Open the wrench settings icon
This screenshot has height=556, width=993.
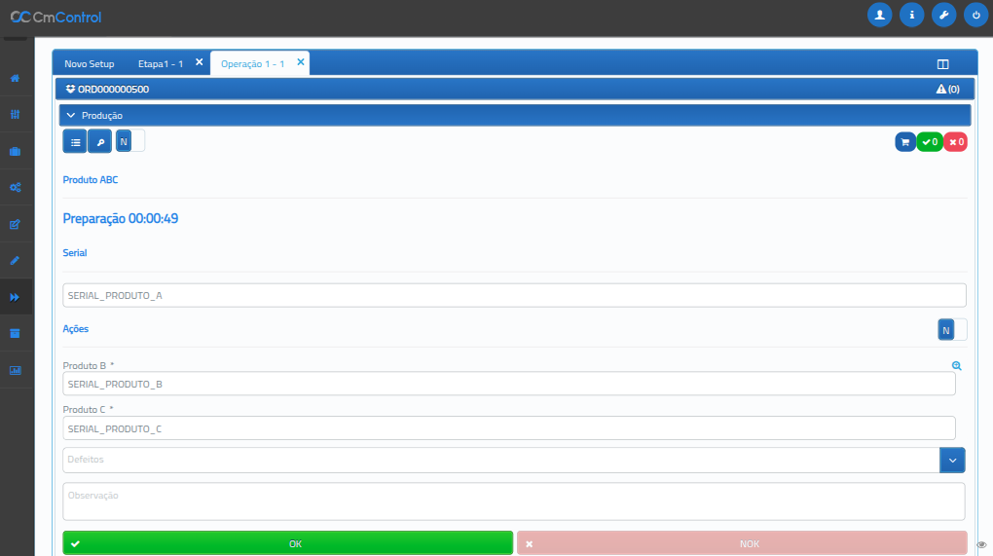(943, 15)
